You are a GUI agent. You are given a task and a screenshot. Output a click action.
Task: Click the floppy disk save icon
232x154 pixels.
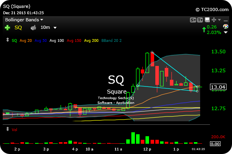(x=207, y=20)
